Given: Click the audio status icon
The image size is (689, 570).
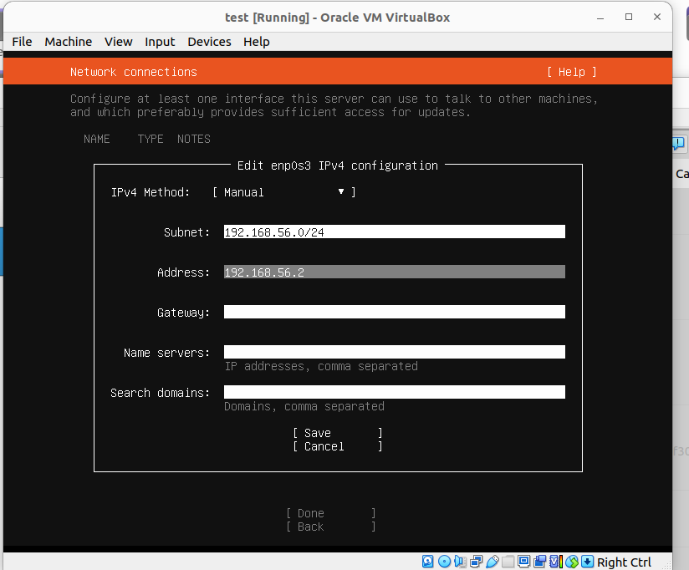Looking at the screenshot, I should click(x=460, y=561).
